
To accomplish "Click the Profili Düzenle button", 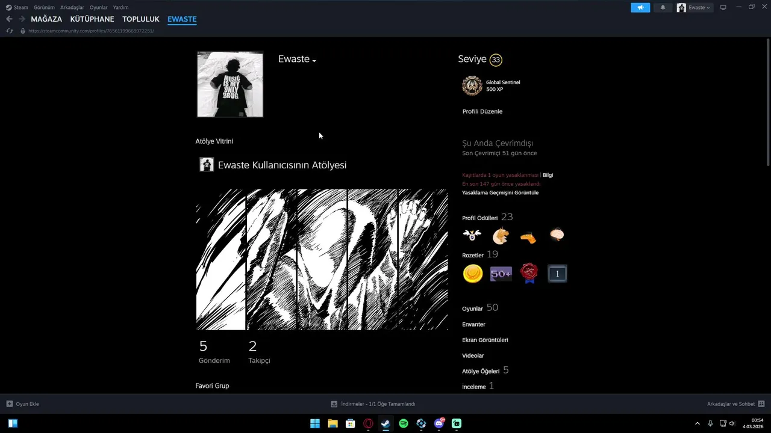I will point(482,111).
